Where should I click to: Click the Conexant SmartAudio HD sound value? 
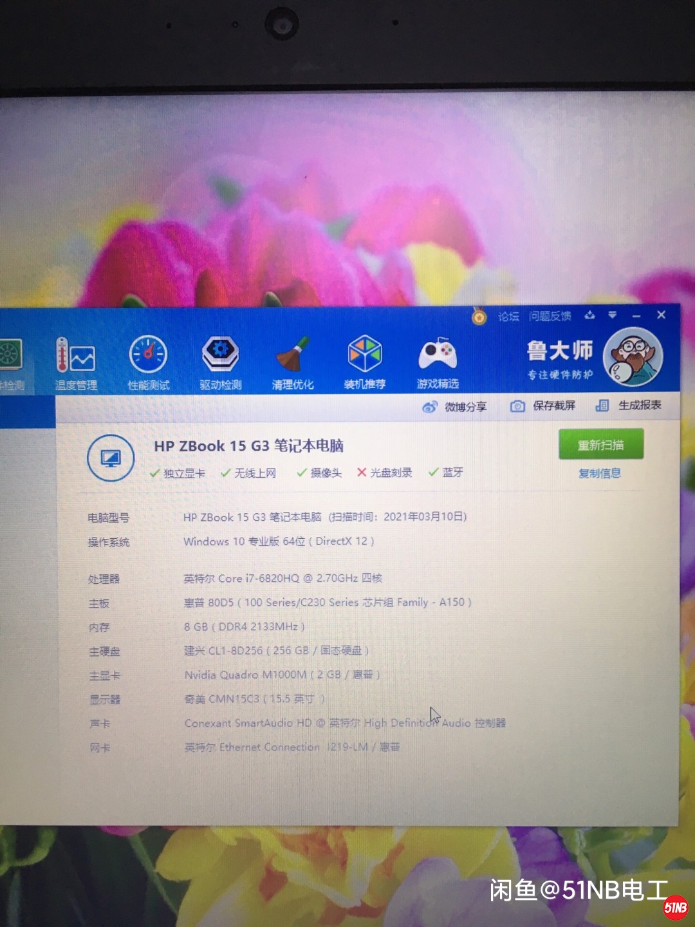[345, 723]
